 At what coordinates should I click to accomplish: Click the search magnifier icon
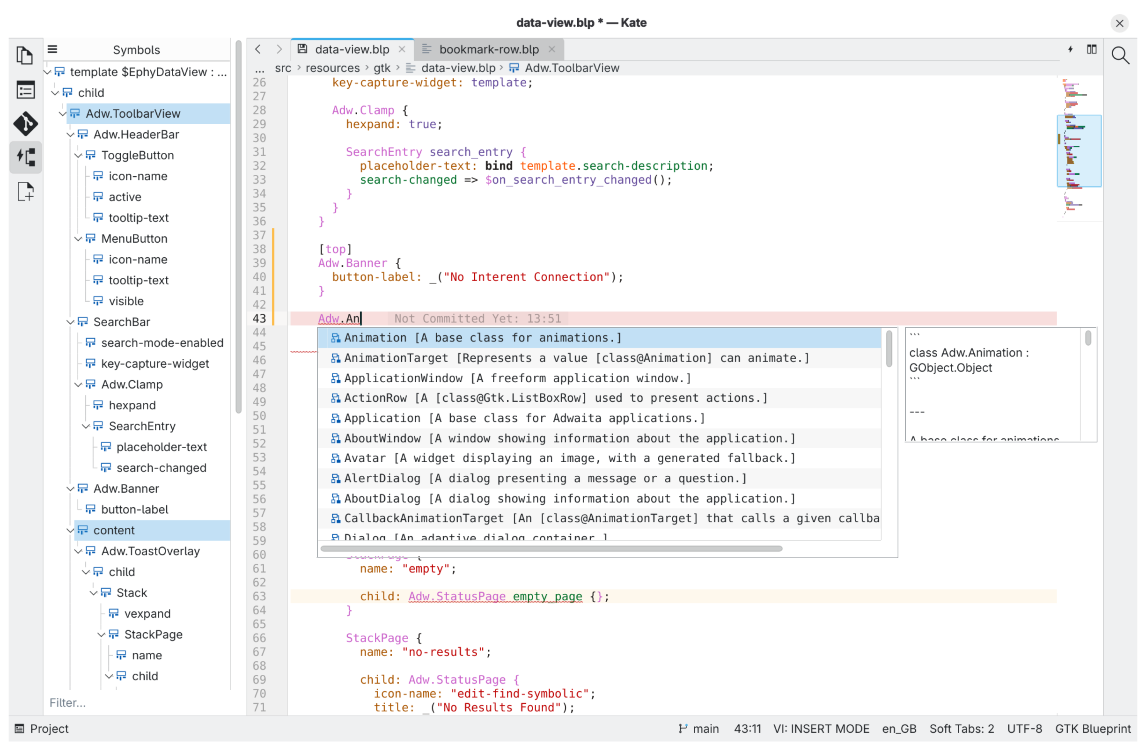tap(1120, 55)
